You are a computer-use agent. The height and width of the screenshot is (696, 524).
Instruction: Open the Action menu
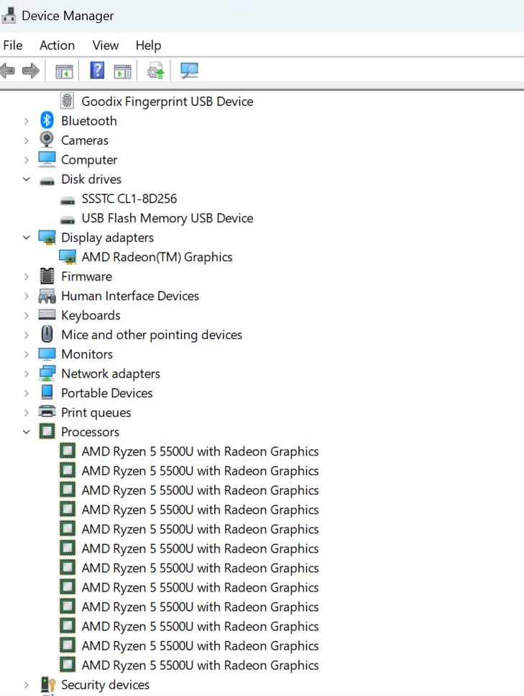pos(58,45)
